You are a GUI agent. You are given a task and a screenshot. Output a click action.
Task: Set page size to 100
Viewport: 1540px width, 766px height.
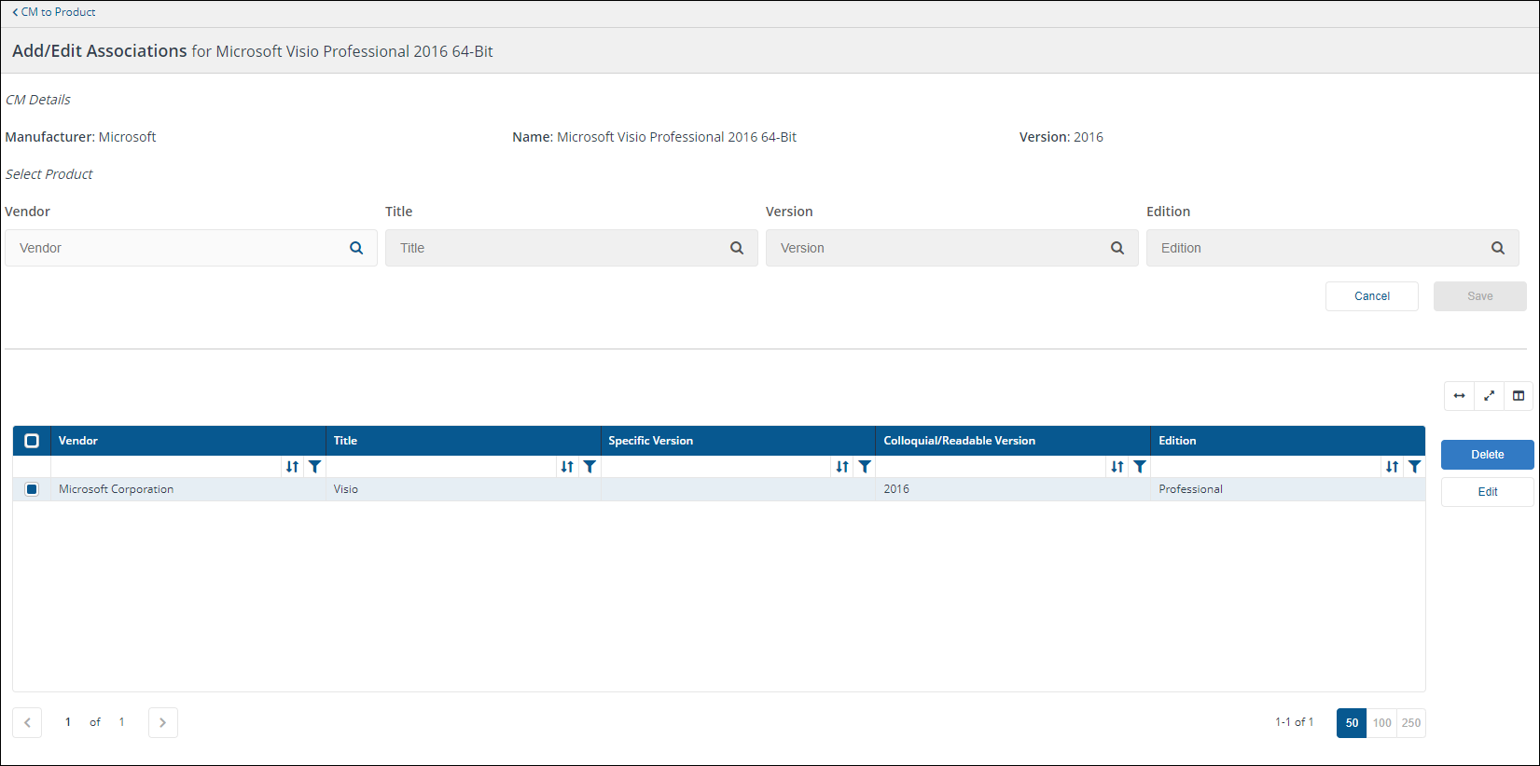pyautogui.click(x=1381, y=723)
